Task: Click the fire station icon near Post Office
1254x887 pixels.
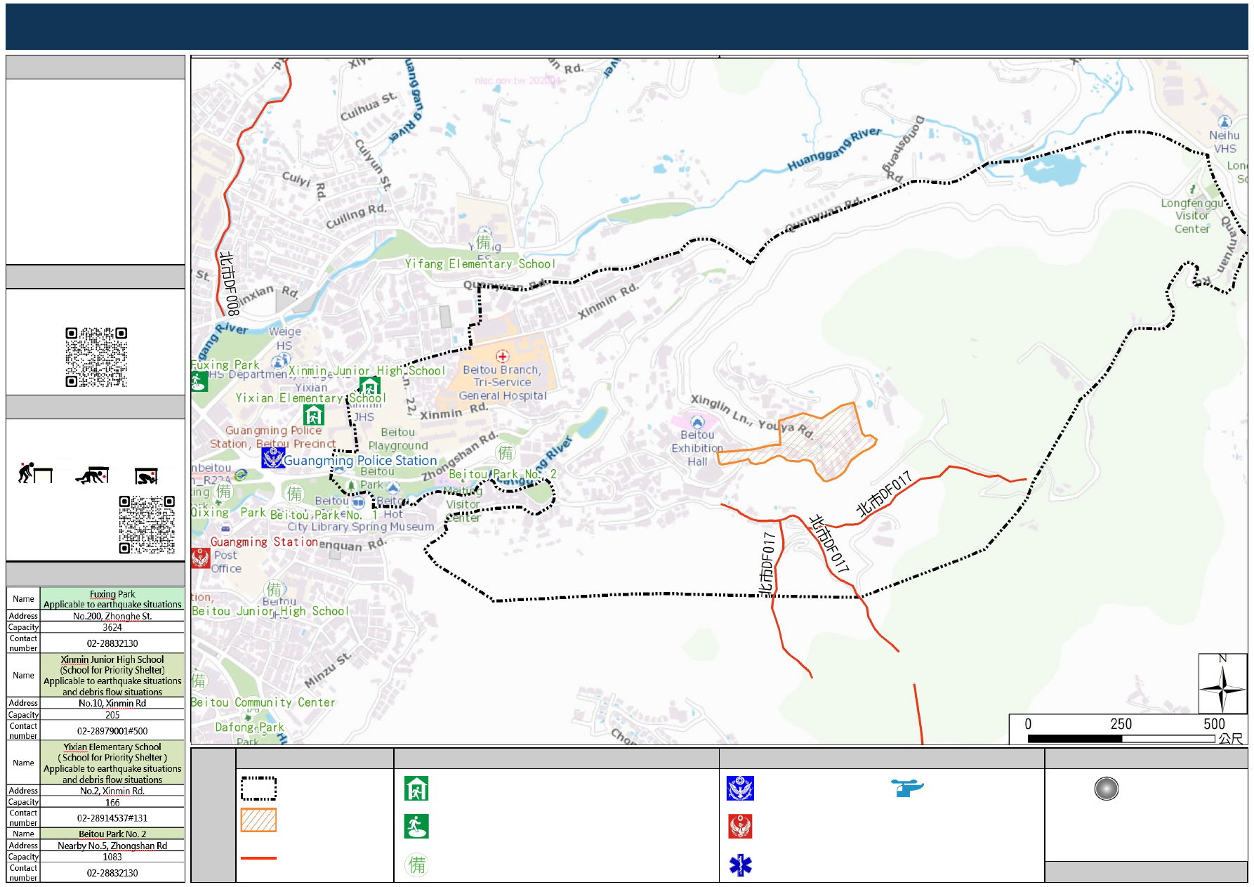Action: (200, 558)
